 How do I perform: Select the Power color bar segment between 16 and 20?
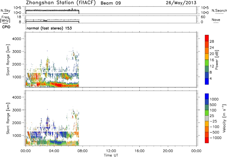pos(207,56)
